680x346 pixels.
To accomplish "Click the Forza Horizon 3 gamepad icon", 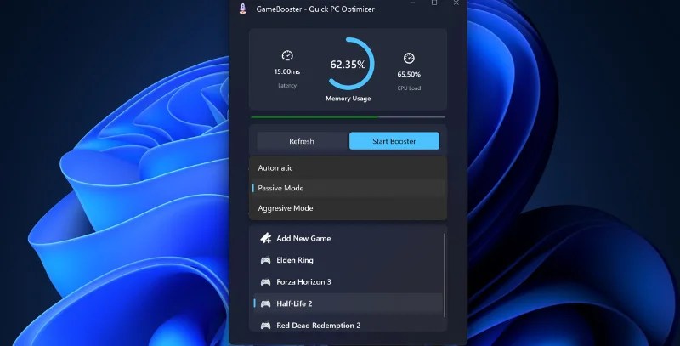I will (x=265, y=282).
